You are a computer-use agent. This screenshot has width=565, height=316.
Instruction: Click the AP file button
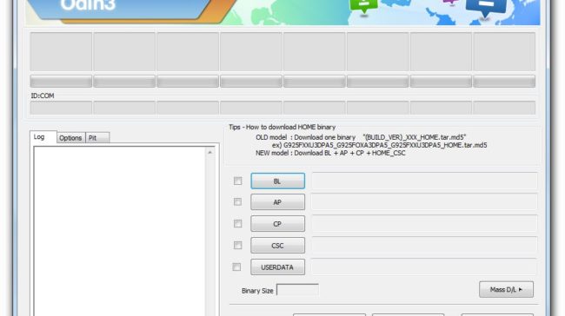click(277, 202)
